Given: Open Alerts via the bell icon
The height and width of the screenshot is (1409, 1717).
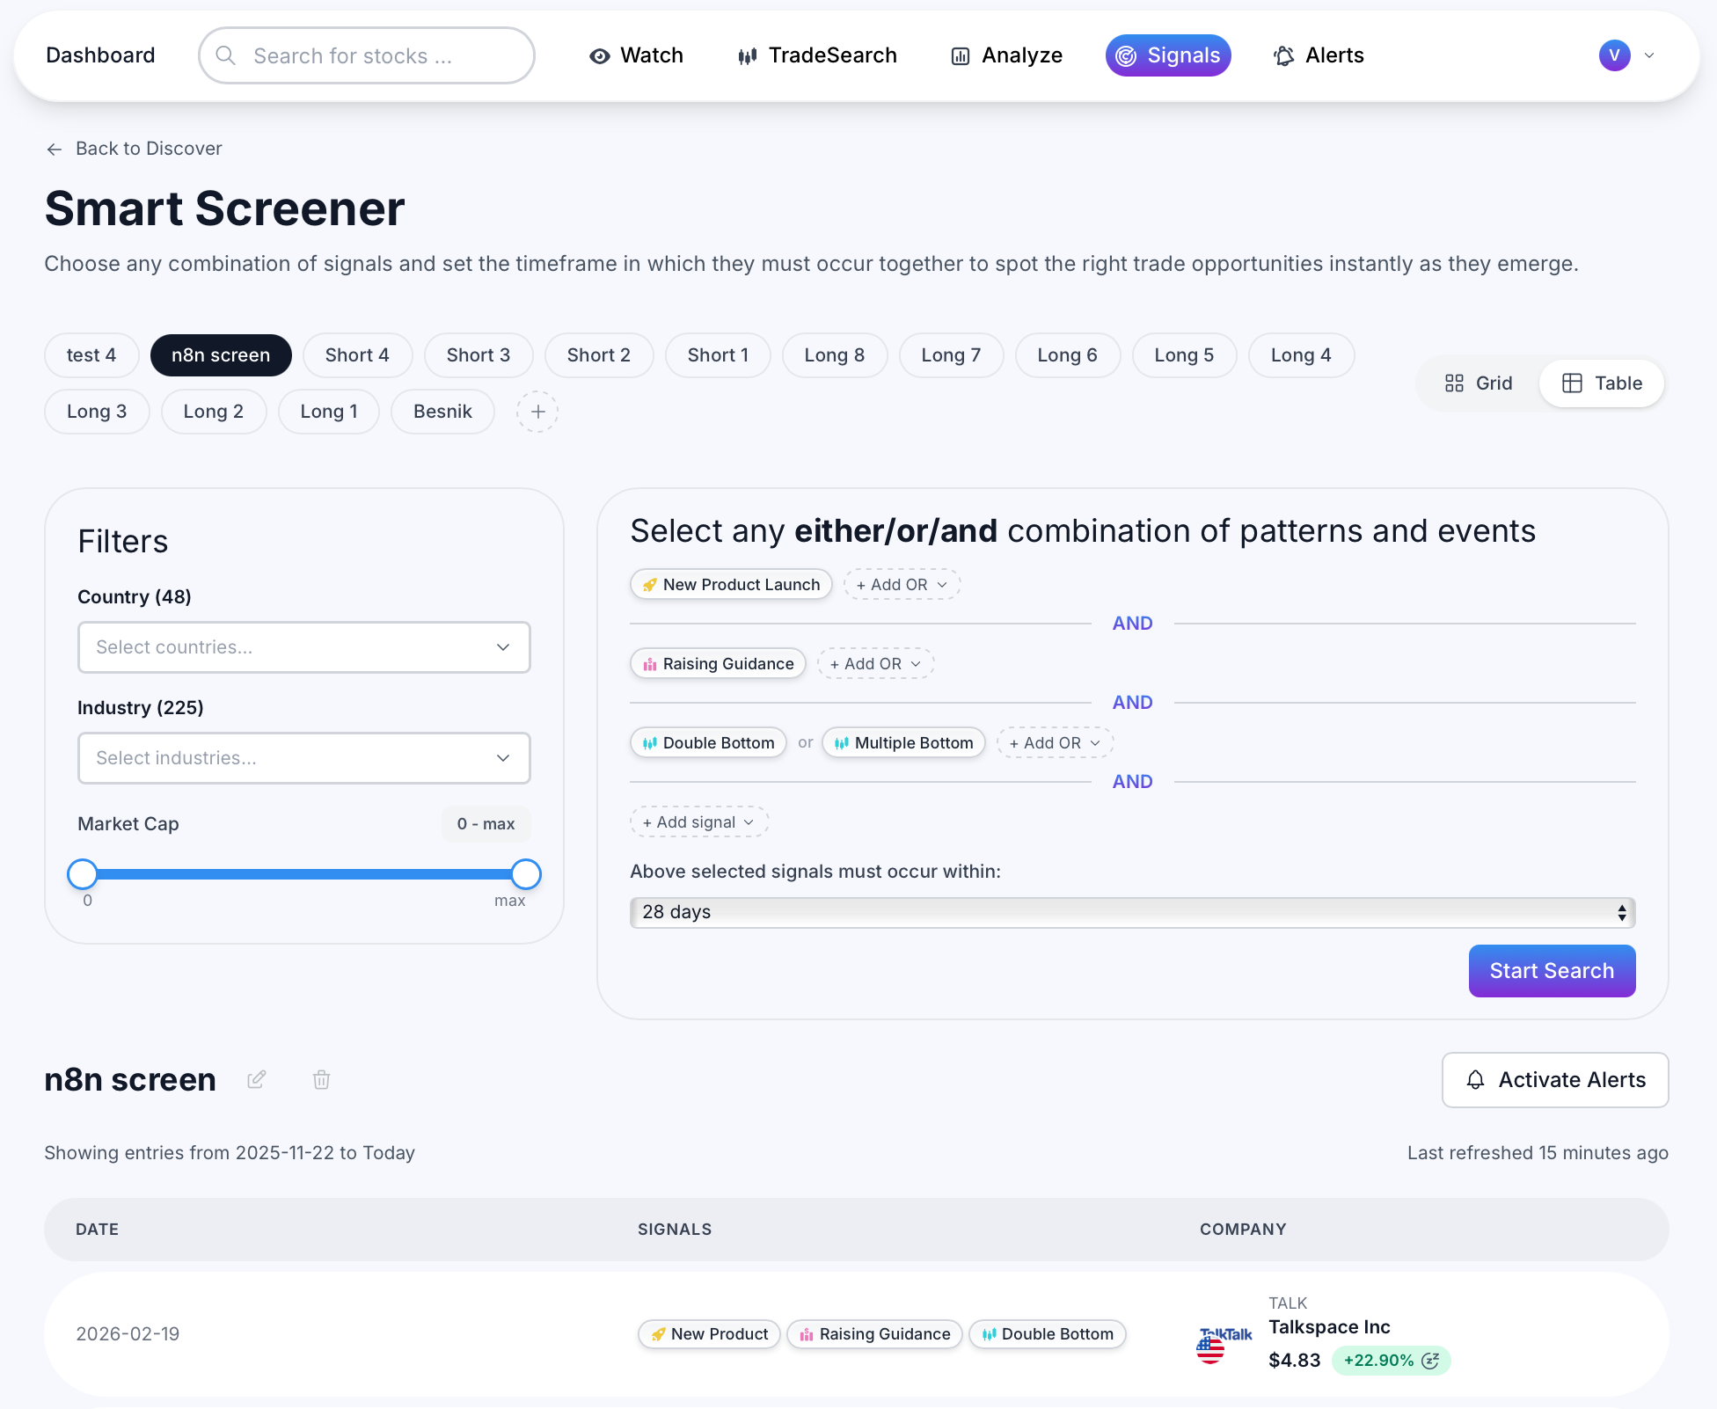Looking at the screenshot, I should pos(1283,55).
